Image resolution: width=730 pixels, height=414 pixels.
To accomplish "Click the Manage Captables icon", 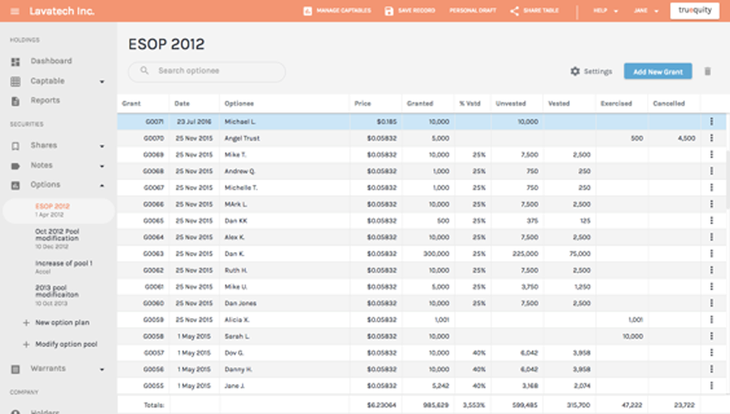I will (307, 11).
